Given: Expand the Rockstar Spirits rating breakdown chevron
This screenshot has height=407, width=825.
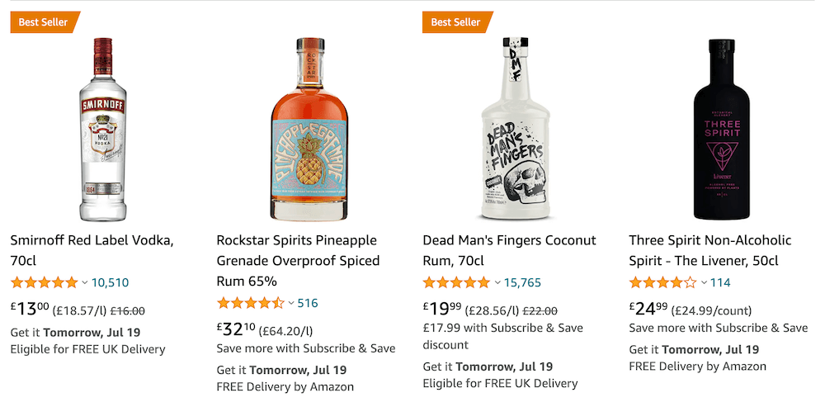Looking at the screenshot, I should click(x=290, y=304).
